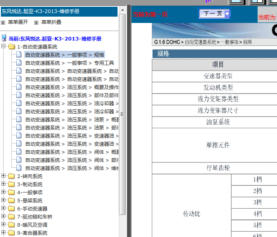Screen dimensions: 277x237
Task: Click the 1-自动变速器系统 folder icon
Action: click(x=11, y=47)
